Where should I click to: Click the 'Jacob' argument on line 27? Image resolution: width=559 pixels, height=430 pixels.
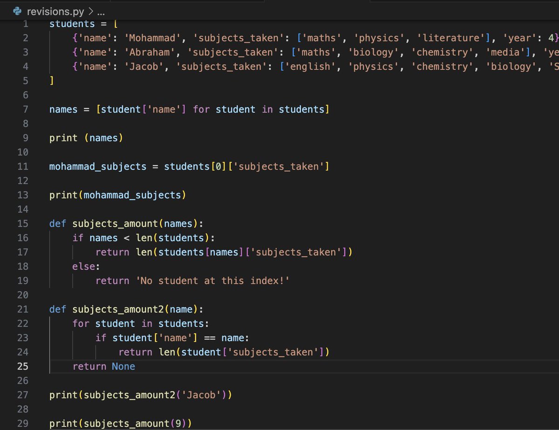pos(201,395)
